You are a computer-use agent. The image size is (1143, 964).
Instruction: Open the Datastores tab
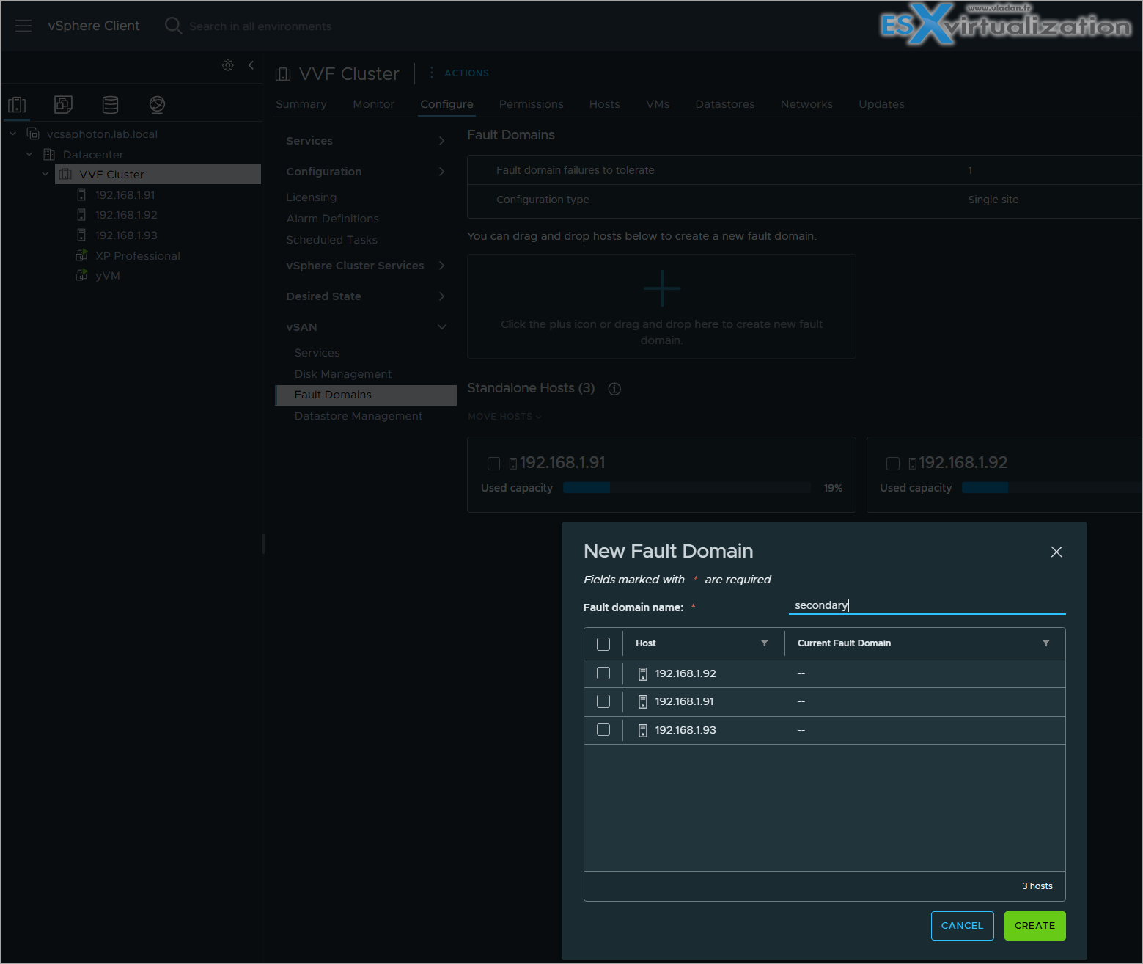[x=725, y=104]
